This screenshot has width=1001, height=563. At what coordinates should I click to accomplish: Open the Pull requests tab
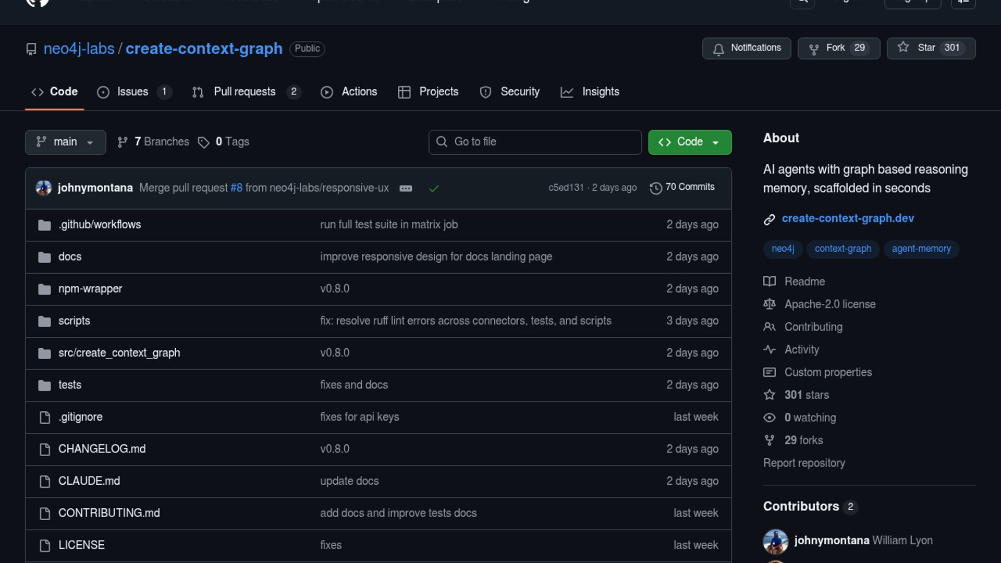pyautogui.click(x=245, y=92)
